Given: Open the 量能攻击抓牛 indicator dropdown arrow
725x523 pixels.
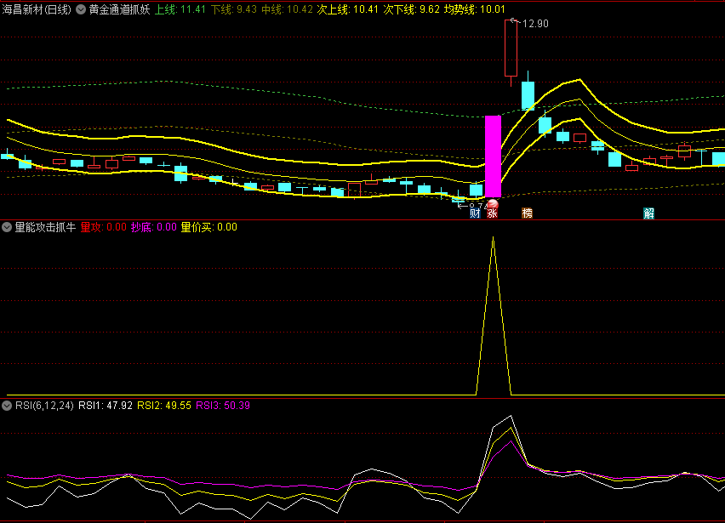Looking at the screenshot, I should (7, 227).
